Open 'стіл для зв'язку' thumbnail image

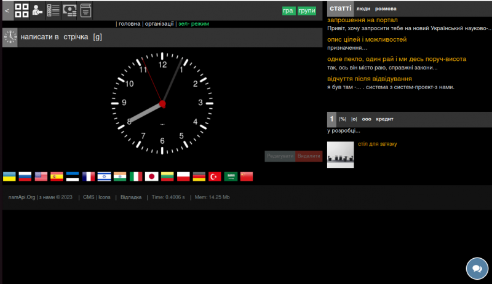click(x=340, y=155)
